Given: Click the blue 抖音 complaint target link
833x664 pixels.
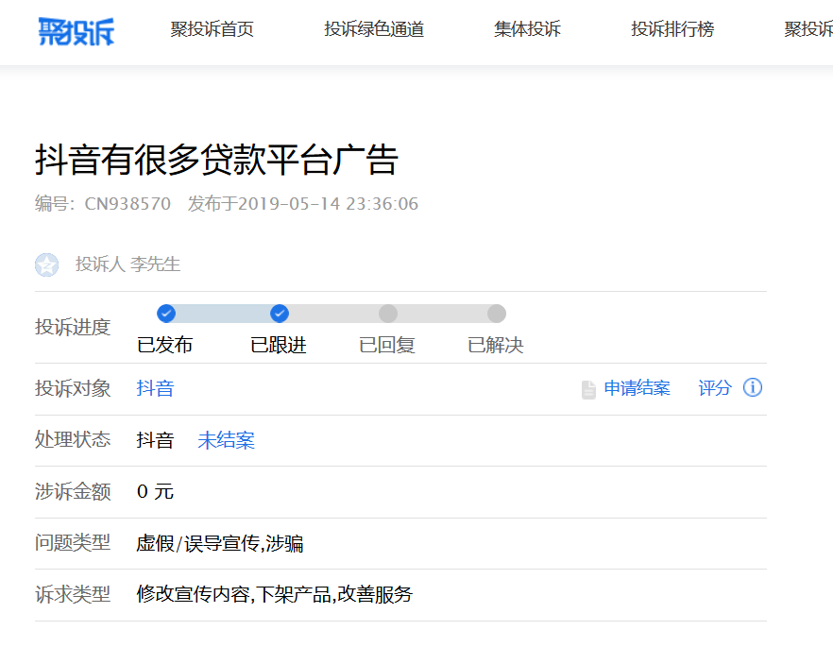Looking at the screenshot, I should pos(156,387).
